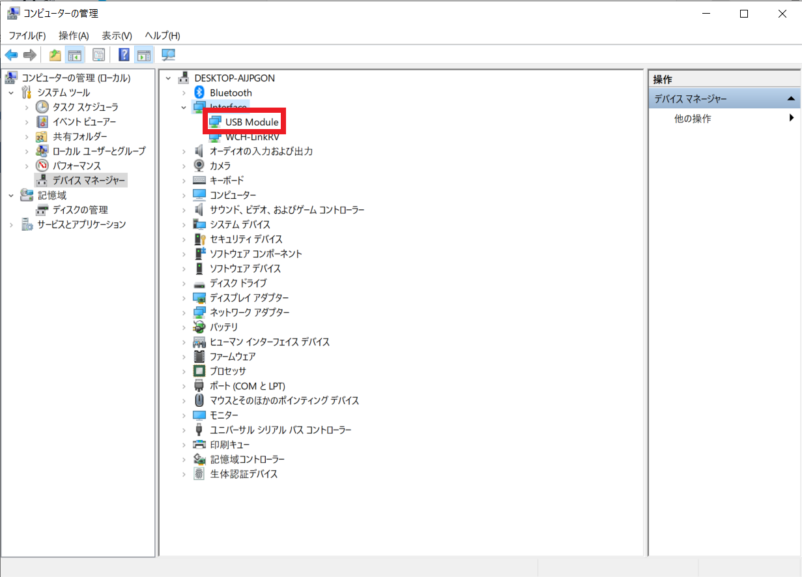
Task: Collapse the デバイス マネージャー actions header
Action: click(791, 98)
